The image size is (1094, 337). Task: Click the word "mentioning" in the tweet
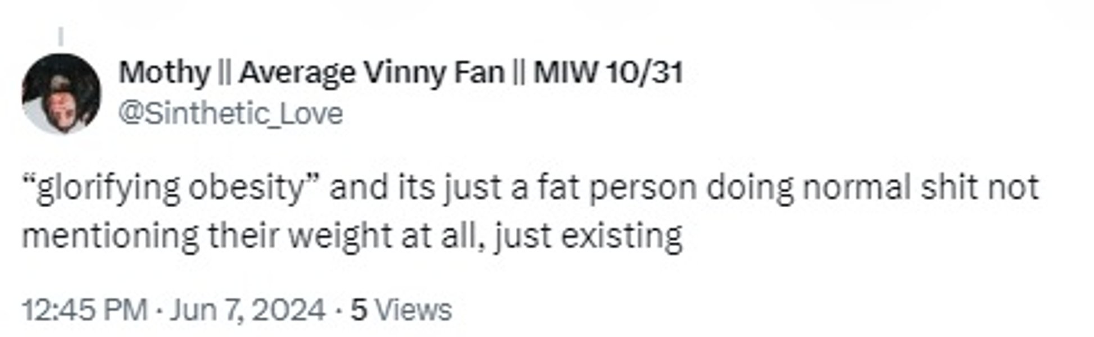pyautogui.click(x=110, y=235)
